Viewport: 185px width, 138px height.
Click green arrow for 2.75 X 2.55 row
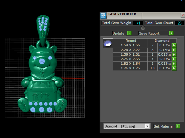[174, 59]
